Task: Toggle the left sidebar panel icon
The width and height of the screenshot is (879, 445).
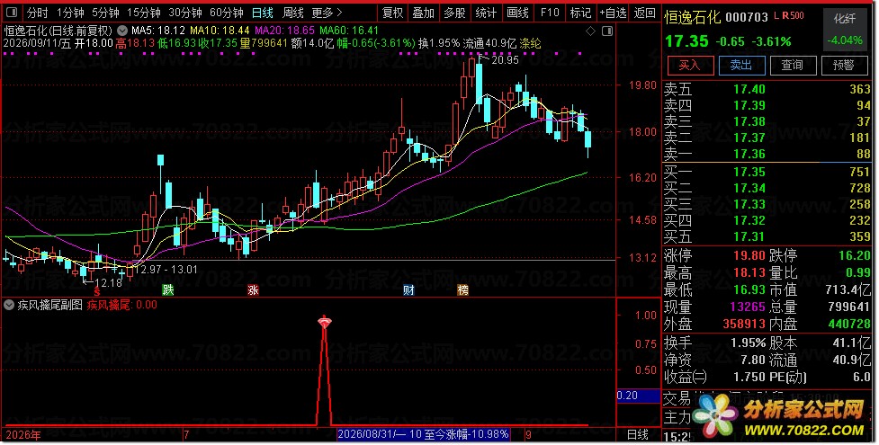Action: [12, 13]
